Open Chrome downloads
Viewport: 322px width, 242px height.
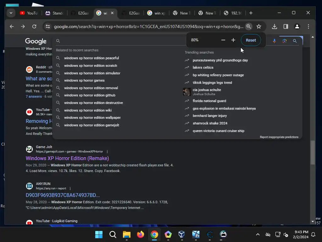274,26
